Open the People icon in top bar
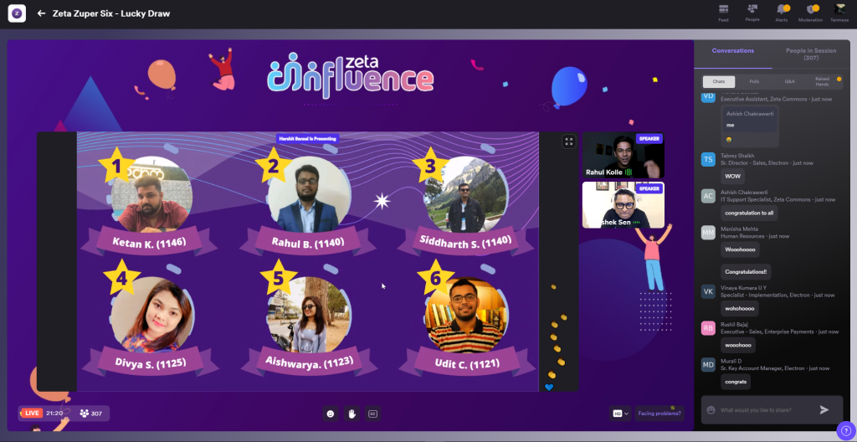Screen dimensions: 857x442 click(x=752, y=13)
